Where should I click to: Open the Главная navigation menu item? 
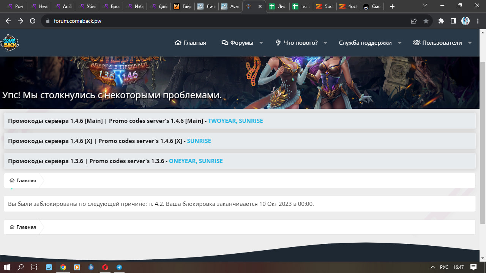coord(190,43)
